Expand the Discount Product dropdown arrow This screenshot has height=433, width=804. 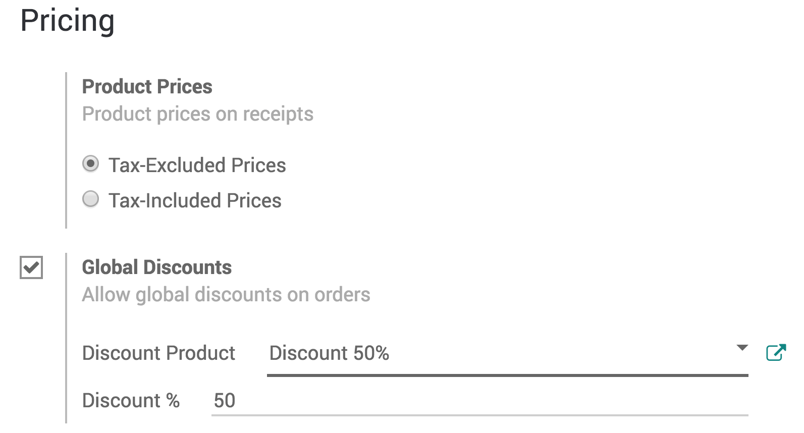point(742,348)
